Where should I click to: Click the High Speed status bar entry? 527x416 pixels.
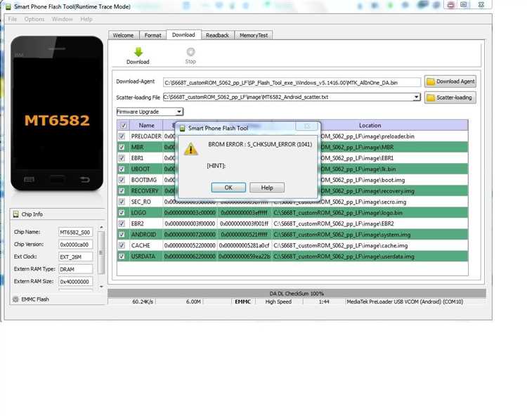click(279, 301)
